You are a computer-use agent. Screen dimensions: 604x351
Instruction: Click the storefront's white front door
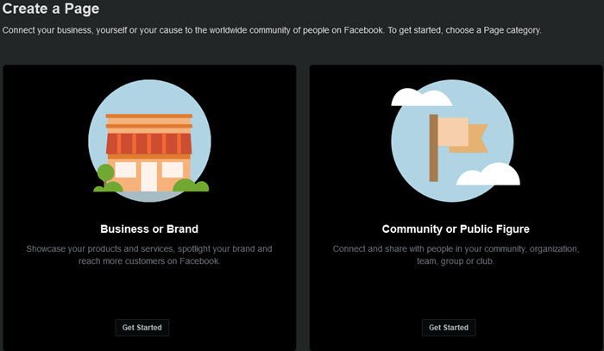(149, 175)
